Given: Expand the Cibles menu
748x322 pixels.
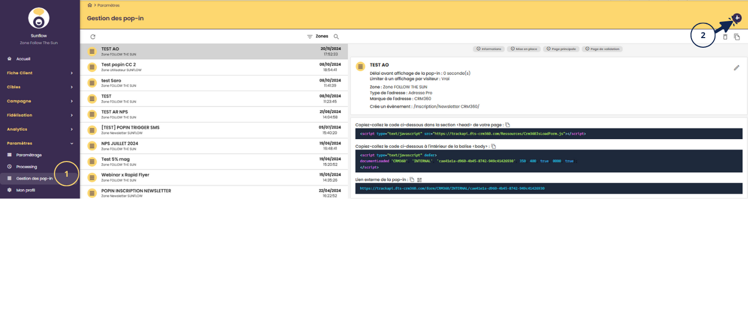Looking at the screenshot, I should pos(40,87).
